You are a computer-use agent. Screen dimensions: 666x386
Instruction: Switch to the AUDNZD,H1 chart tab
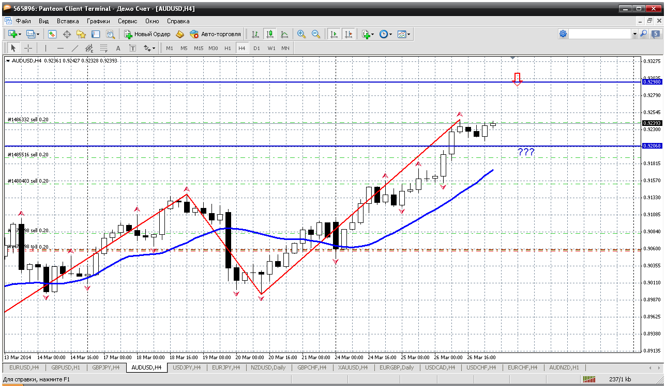click(565, 367)
